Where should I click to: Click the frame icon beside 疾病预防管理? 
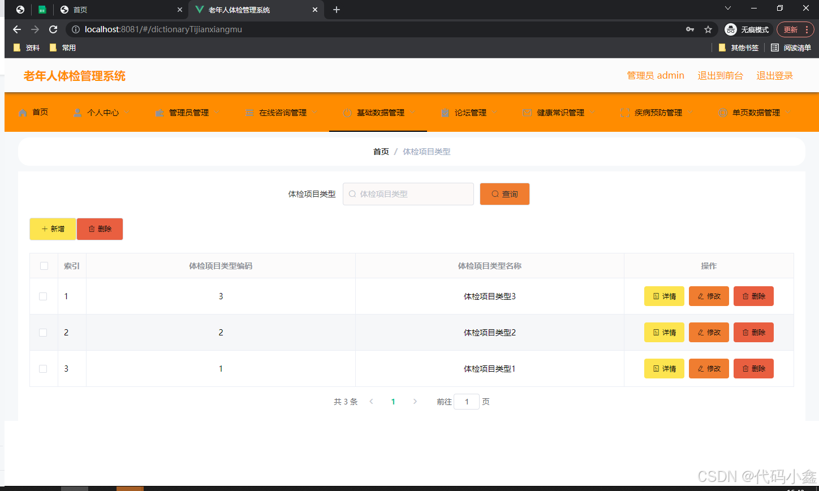click(x=625, y=113)
